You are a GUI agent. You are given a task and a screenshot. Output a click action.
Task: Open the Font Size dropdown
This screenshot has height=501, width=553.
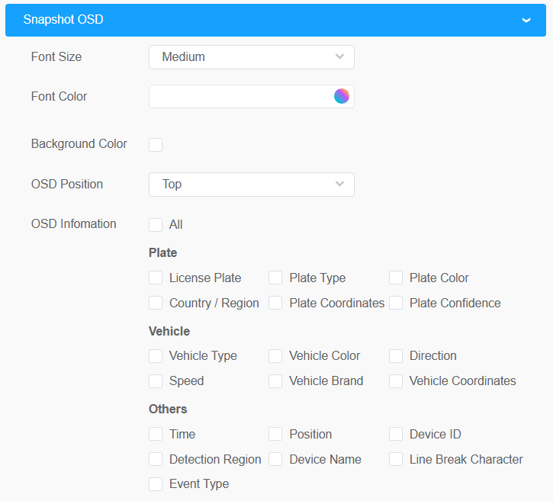click(252, 56)
